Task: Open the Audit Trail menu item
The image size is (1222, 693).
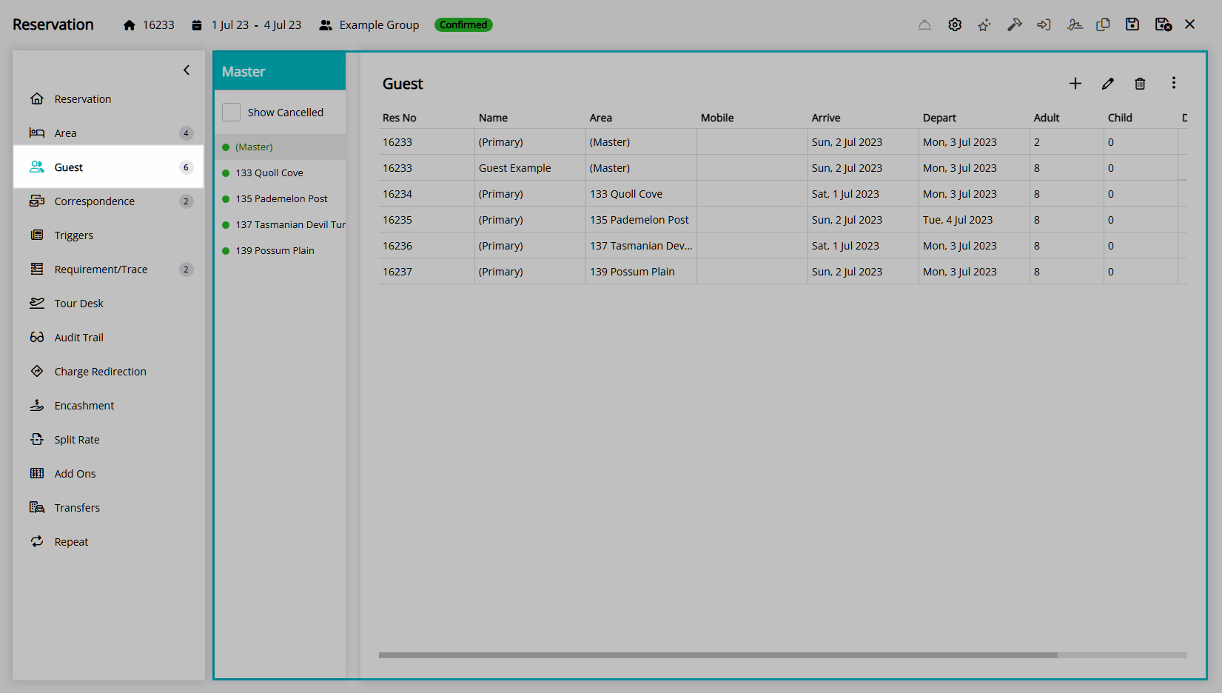Action: coord(108,338)
